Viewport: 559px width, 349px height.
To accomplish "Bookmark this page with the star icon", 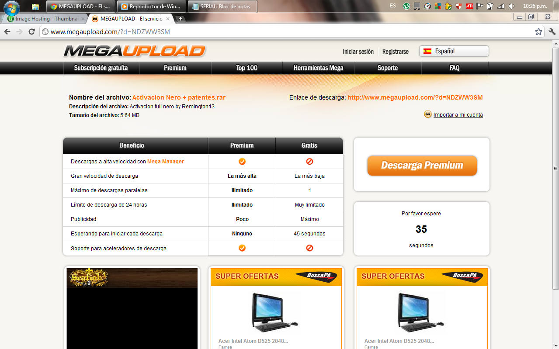I will click(538, 31).
